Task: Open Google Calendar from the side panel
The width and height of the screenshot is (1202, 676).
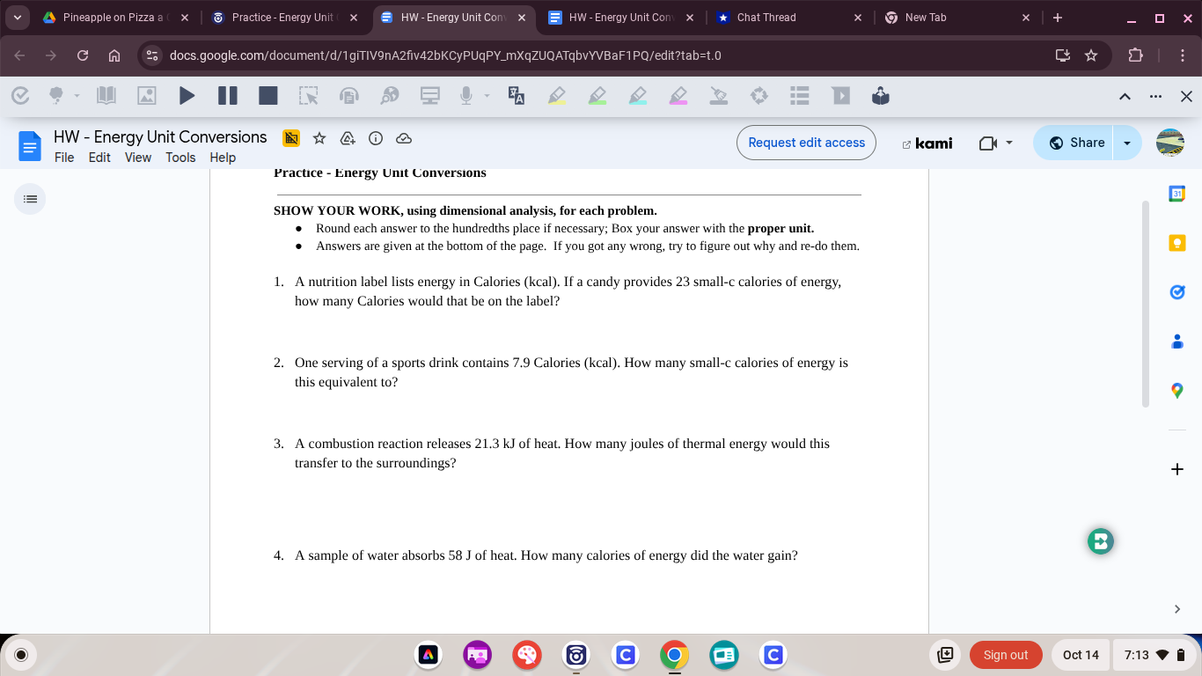Action: [x=1177, y=193]
